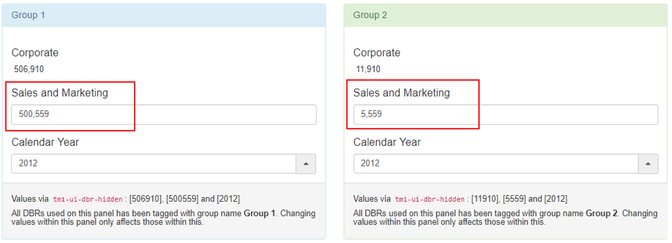Click the Corporate label in Group 2
This screenshot has height=243, width=672.
377,53
